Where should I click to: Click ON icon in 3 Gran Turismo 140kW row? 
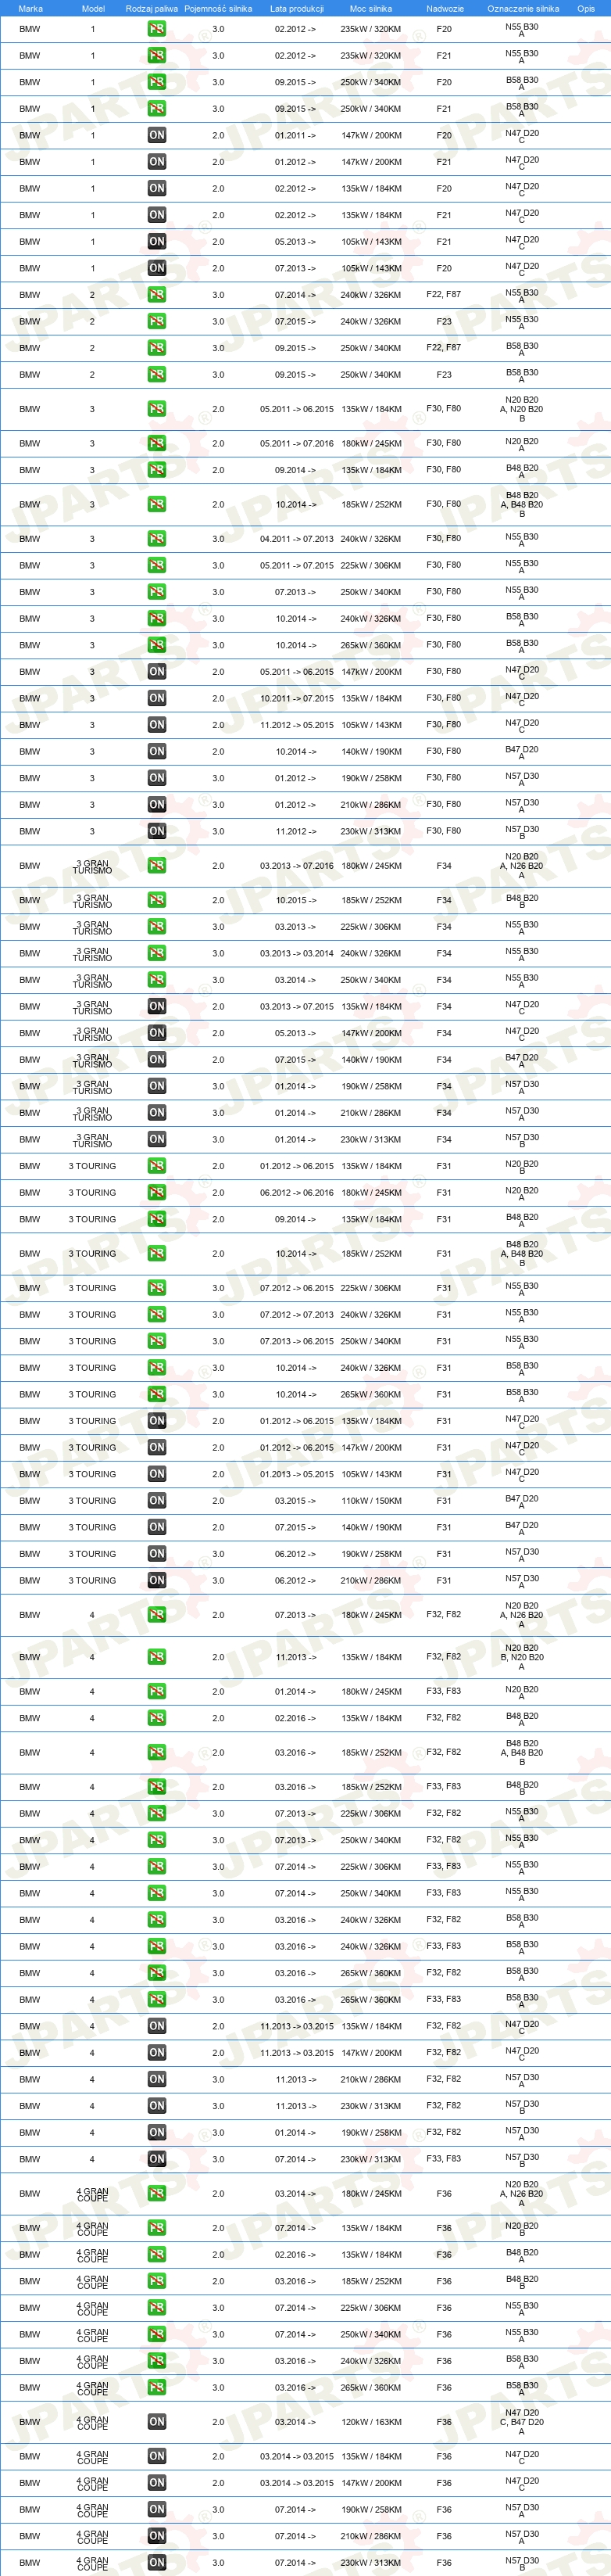click(x=157, y=1060)
